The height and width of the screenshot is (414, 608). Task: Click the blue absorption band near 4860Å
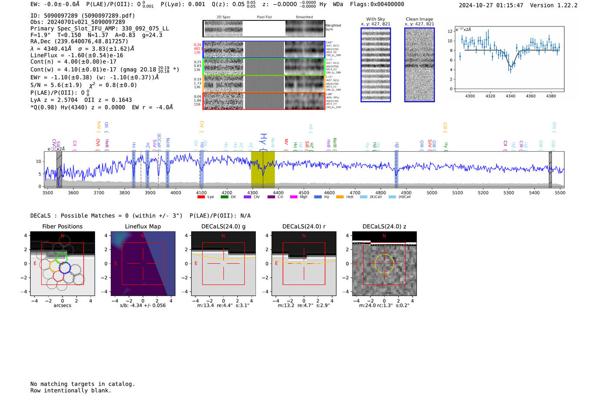tap(396, 169)
